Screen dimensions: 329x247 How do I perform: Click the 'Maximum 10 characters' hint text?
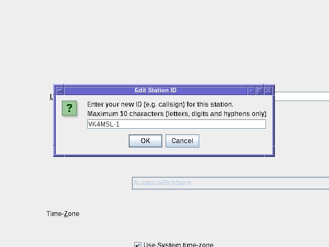pos(177,114)
